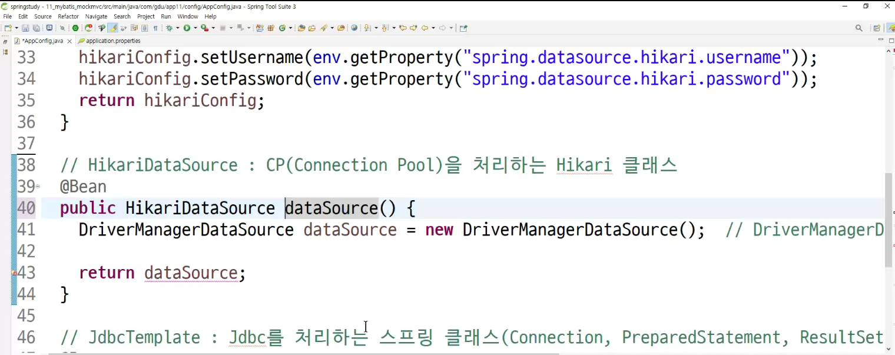The image size is (895, 355).
Task: Open the Help menu
Action: coord(210,16)
